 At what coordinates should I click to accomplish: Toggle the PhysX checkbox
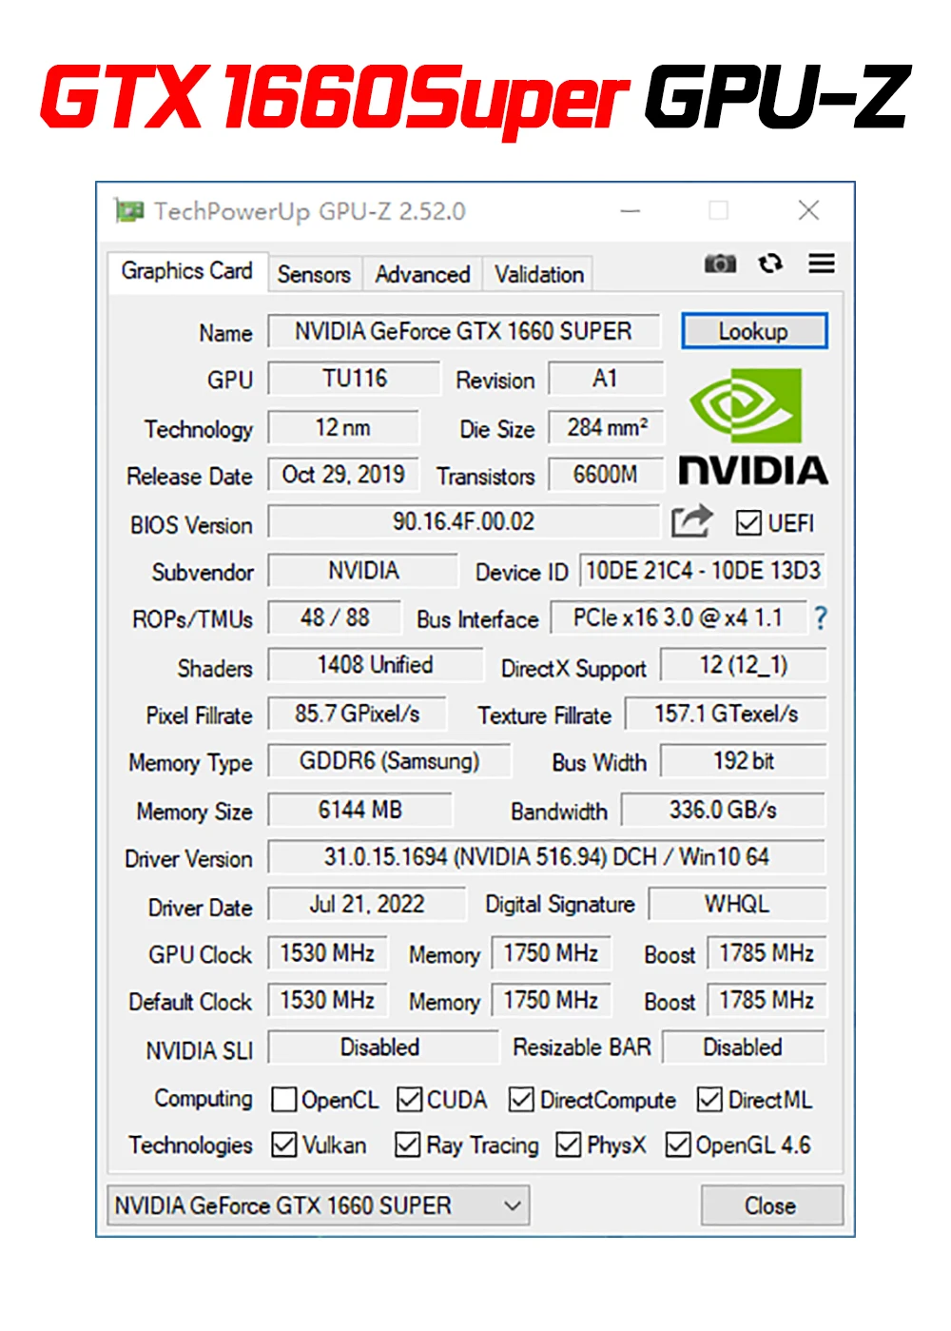click(569, 1145)
